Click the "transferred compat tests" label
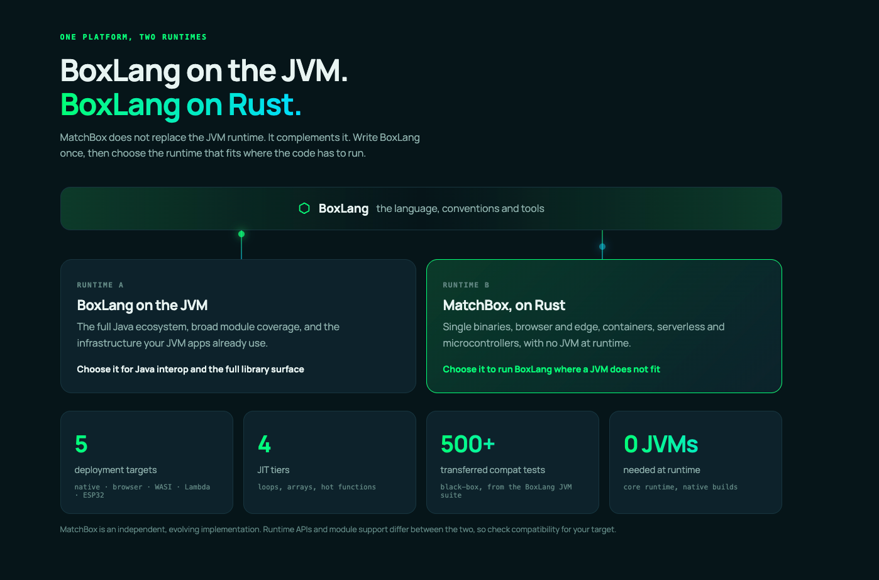The image size is (879, 580). pos(493,470)
